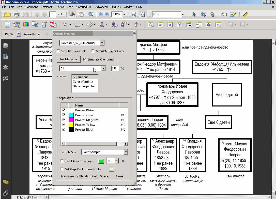Open the zoom percentage dropdown
The width and height of the screenshot is (276, 199).
(124, 14)
